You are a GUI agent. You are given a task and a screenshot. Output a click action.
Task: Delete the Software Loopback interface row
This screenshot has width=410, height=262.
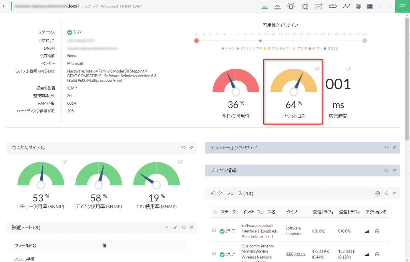(377, 231)
